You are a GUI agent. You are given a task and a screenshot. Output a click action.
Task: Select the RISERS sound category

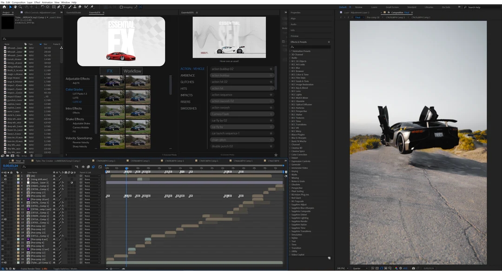point(185,102)
